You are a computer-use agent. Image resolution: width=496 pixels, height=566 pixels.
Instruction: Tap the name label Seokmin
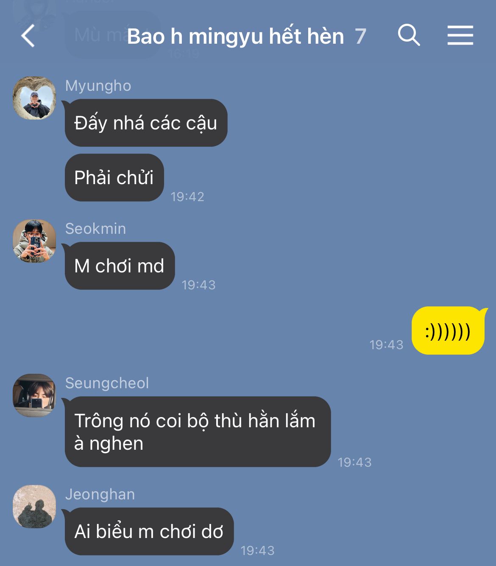(x=96, y=229)
